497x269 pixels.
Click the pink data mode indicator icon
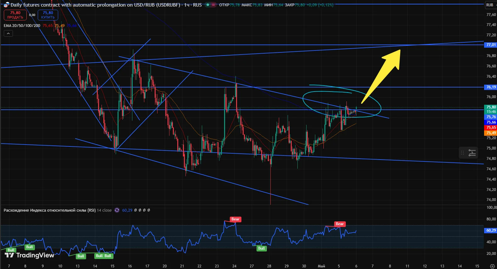tap(213, 5)
